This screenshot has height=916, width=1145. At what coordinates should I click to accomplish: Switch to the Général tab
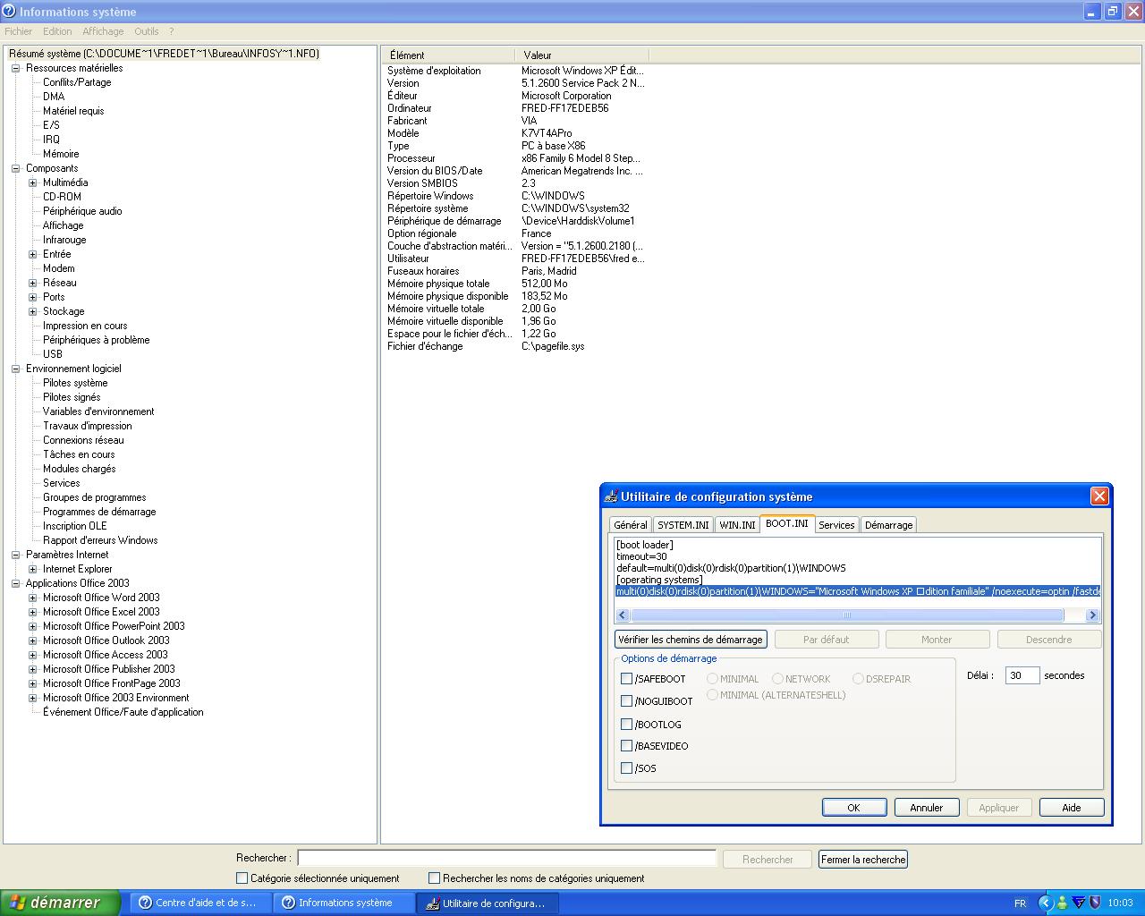point(631,525)
